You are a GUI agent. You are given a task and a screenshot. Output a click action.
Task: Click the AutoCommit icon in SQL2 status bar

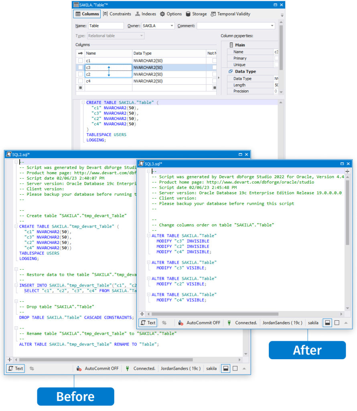point(79,368)
